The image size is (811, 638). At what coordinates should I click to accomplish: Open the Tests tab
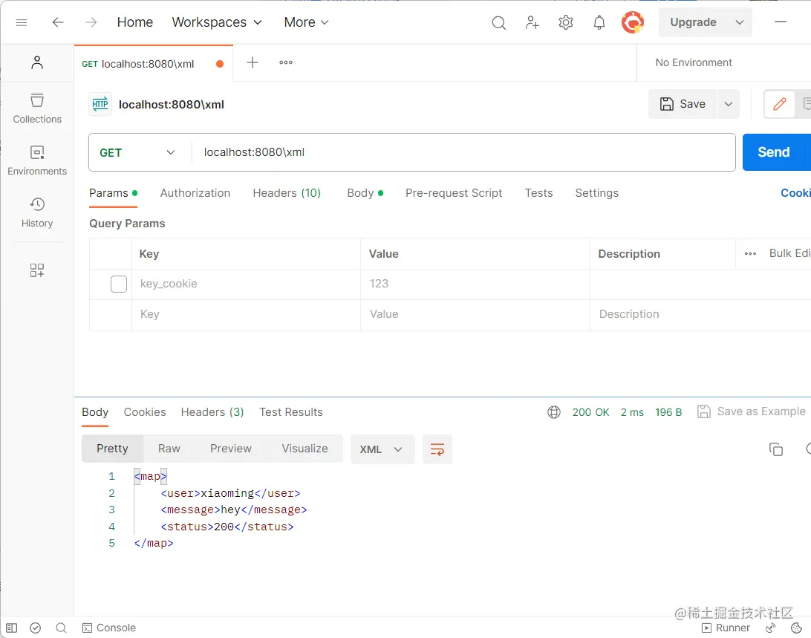point(538,193)
